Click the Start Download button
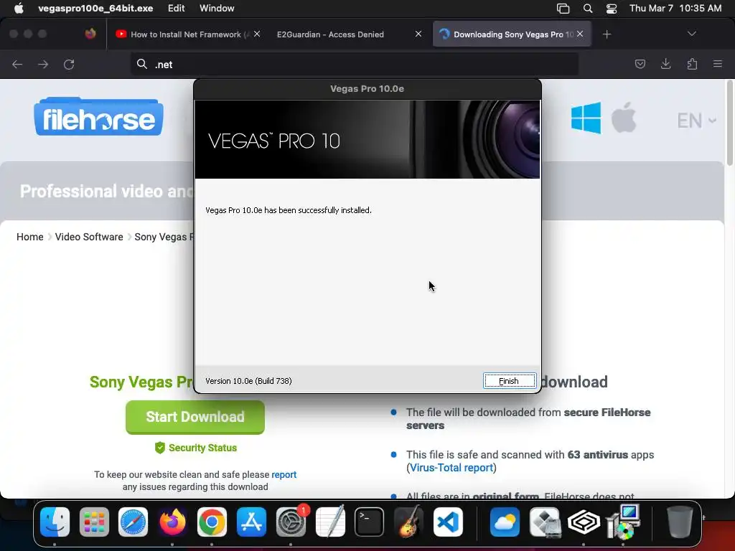This screenshot has height=551, width=735. [195, 417]
